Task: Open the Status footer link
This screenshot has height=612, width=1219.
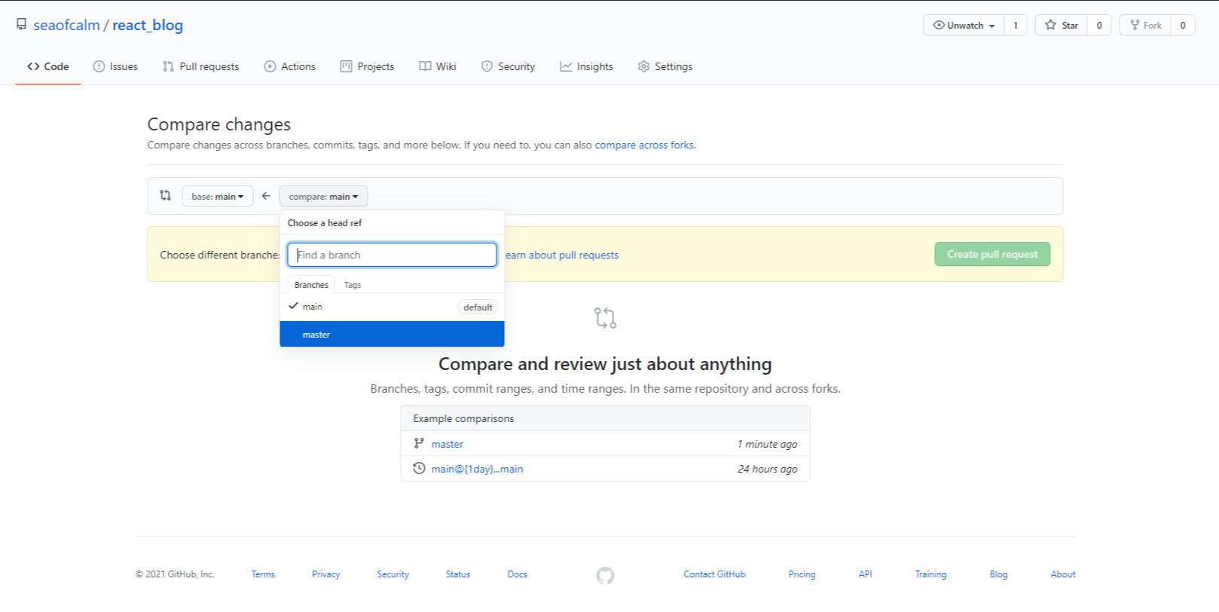Action: (457, 574)
